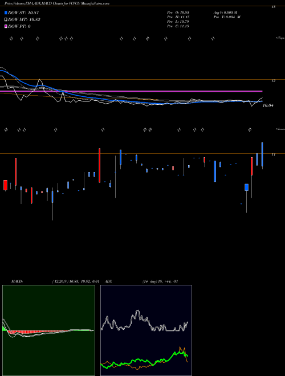
Task: Click the last tall blue candlestick above 11
Action: (x=262, y=154)
